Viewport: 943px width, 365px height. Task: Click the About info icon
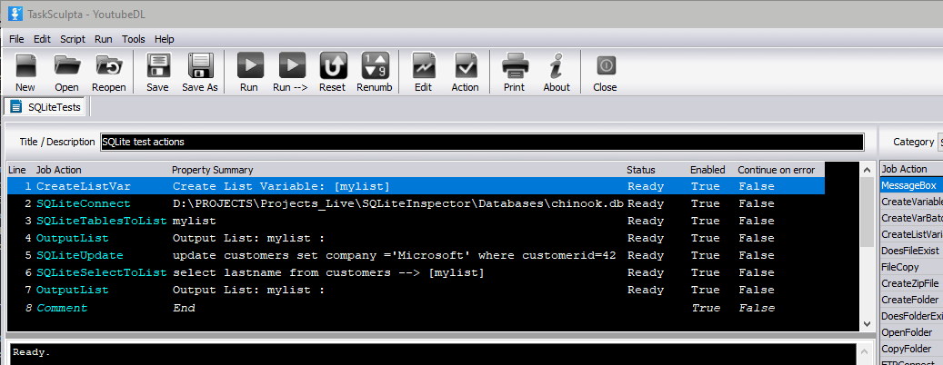click(x=557, y=65)
